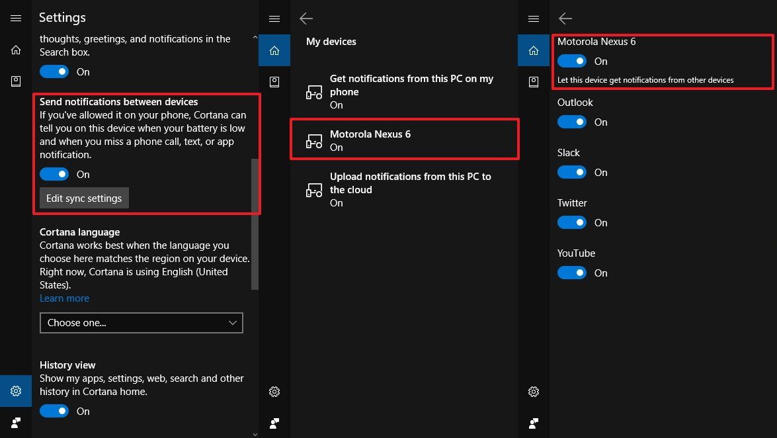This screenshot has height=438, width=777.
Task: Go to Home in Settings panel sidebar
Action: (16, 50)
